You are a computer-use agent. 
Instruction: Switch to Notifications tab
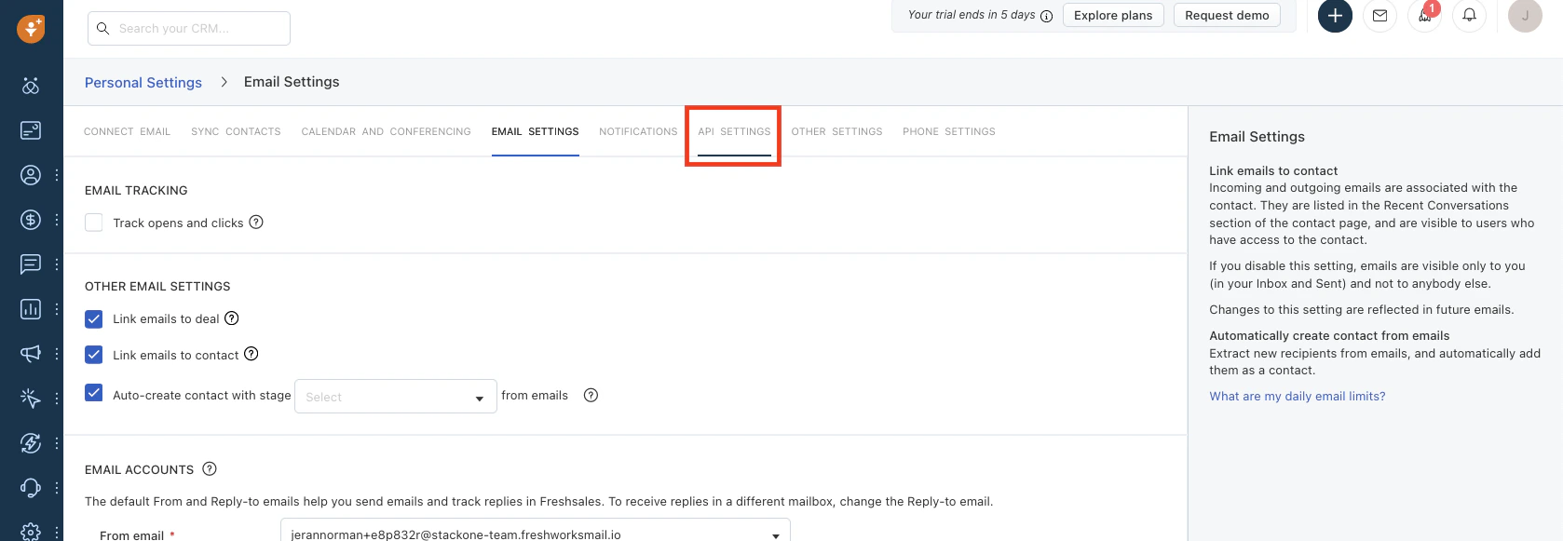tap(638, 131)
